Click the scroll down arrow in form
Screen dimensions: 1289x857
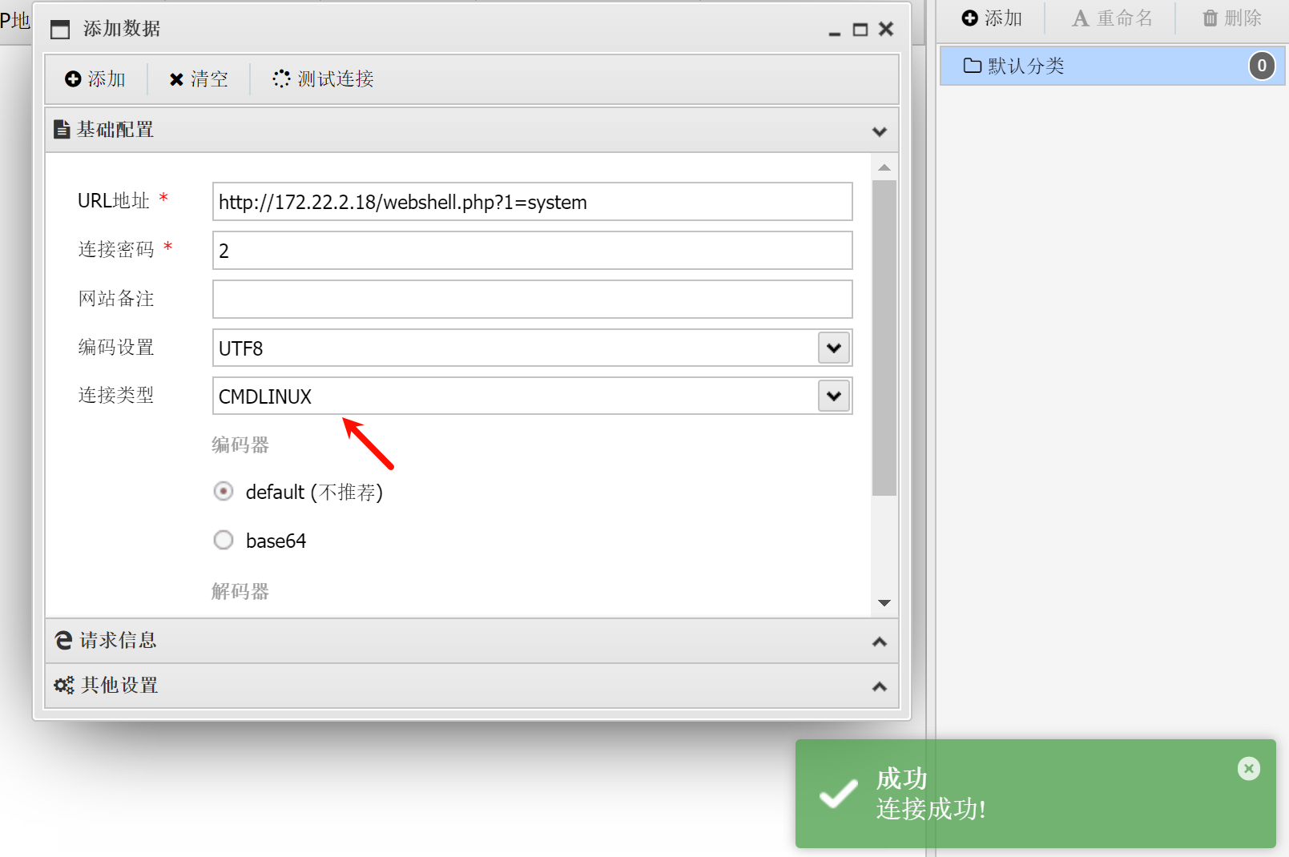[x=884, y=603]
